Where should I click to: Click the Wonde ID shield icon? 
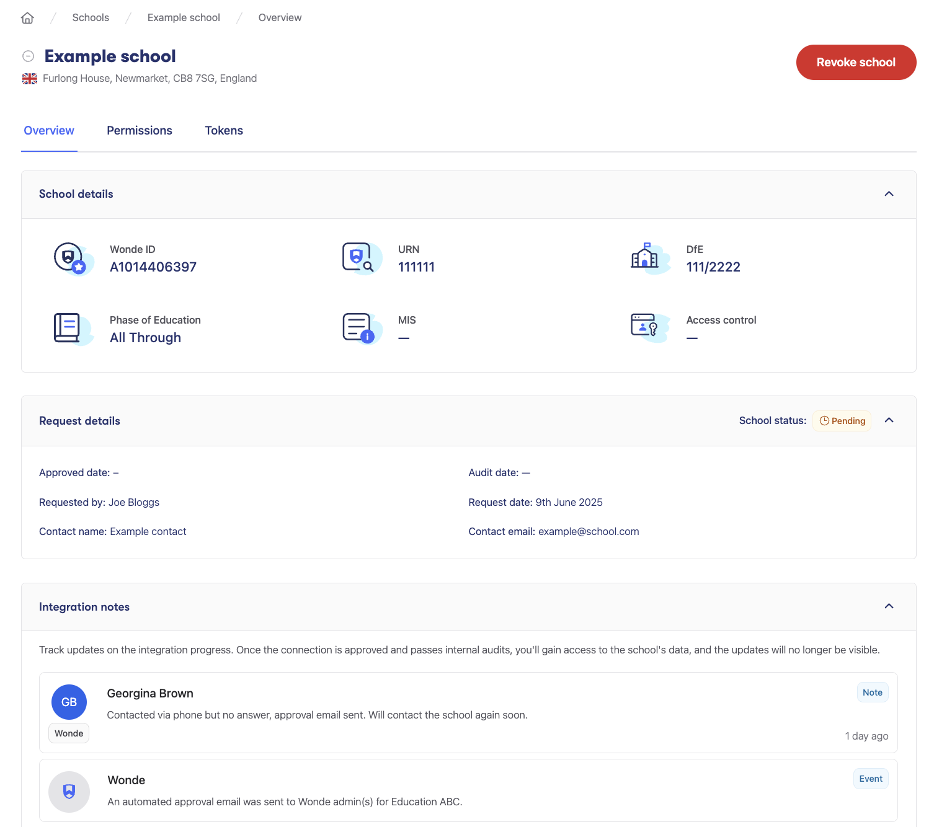pos(71,258)
